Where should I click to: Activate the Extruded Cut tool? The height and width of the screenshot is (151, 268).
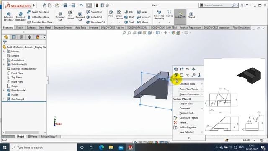click(x=60, y=16)
